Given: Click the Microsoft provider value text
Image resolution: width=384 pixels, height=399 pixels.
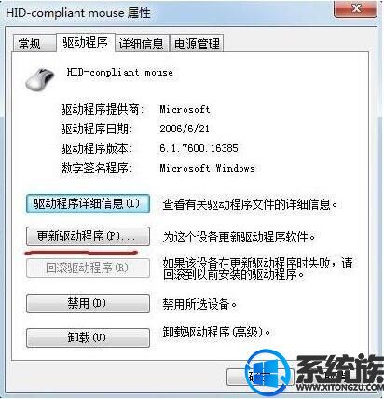Looking at the screenshot, I should pos(185,109).
